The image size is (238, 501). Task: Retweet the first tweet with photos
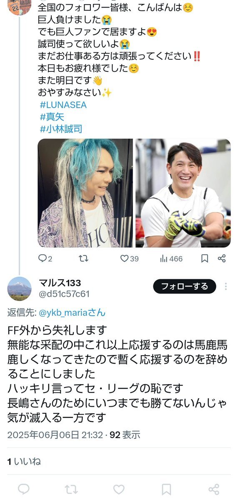(83, 259)
